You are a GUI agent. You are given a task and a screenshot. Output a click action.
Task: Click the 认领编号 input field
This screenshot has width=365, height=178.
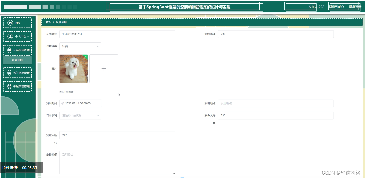117,34
